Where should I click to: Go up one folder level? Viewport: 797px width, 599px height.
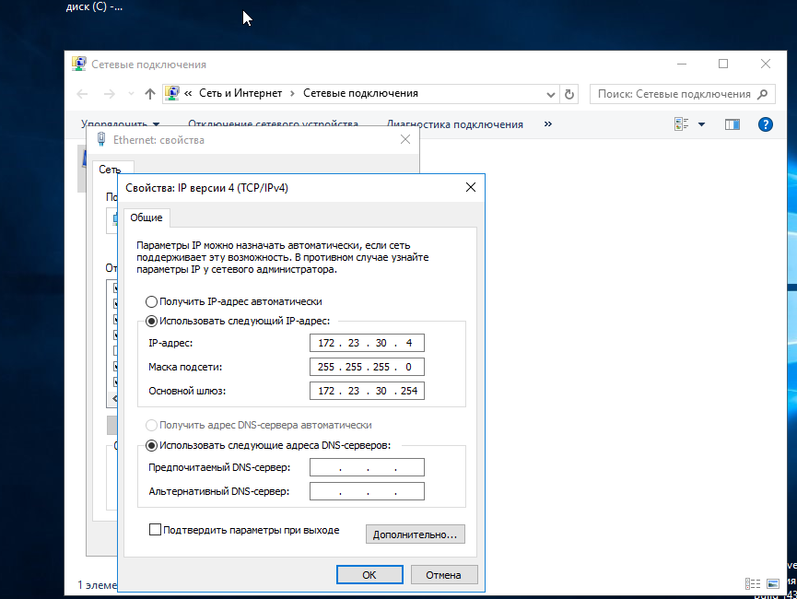click(x=150, y=94)
